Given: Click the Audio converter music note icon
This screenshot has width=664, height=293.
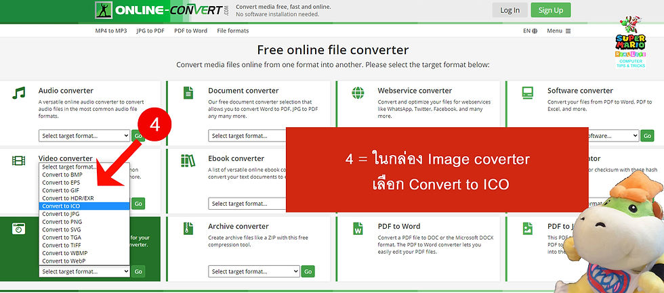Looking at the screenshot, I should pos(19,93).
